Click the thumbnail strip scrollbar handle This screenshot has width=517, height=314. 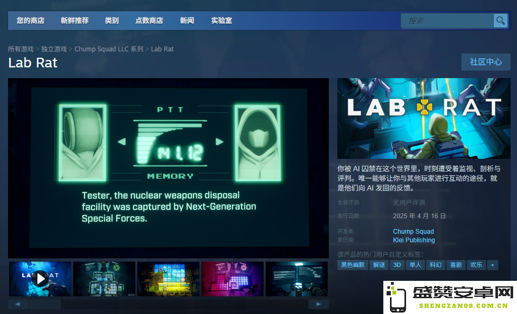(45, 304)
